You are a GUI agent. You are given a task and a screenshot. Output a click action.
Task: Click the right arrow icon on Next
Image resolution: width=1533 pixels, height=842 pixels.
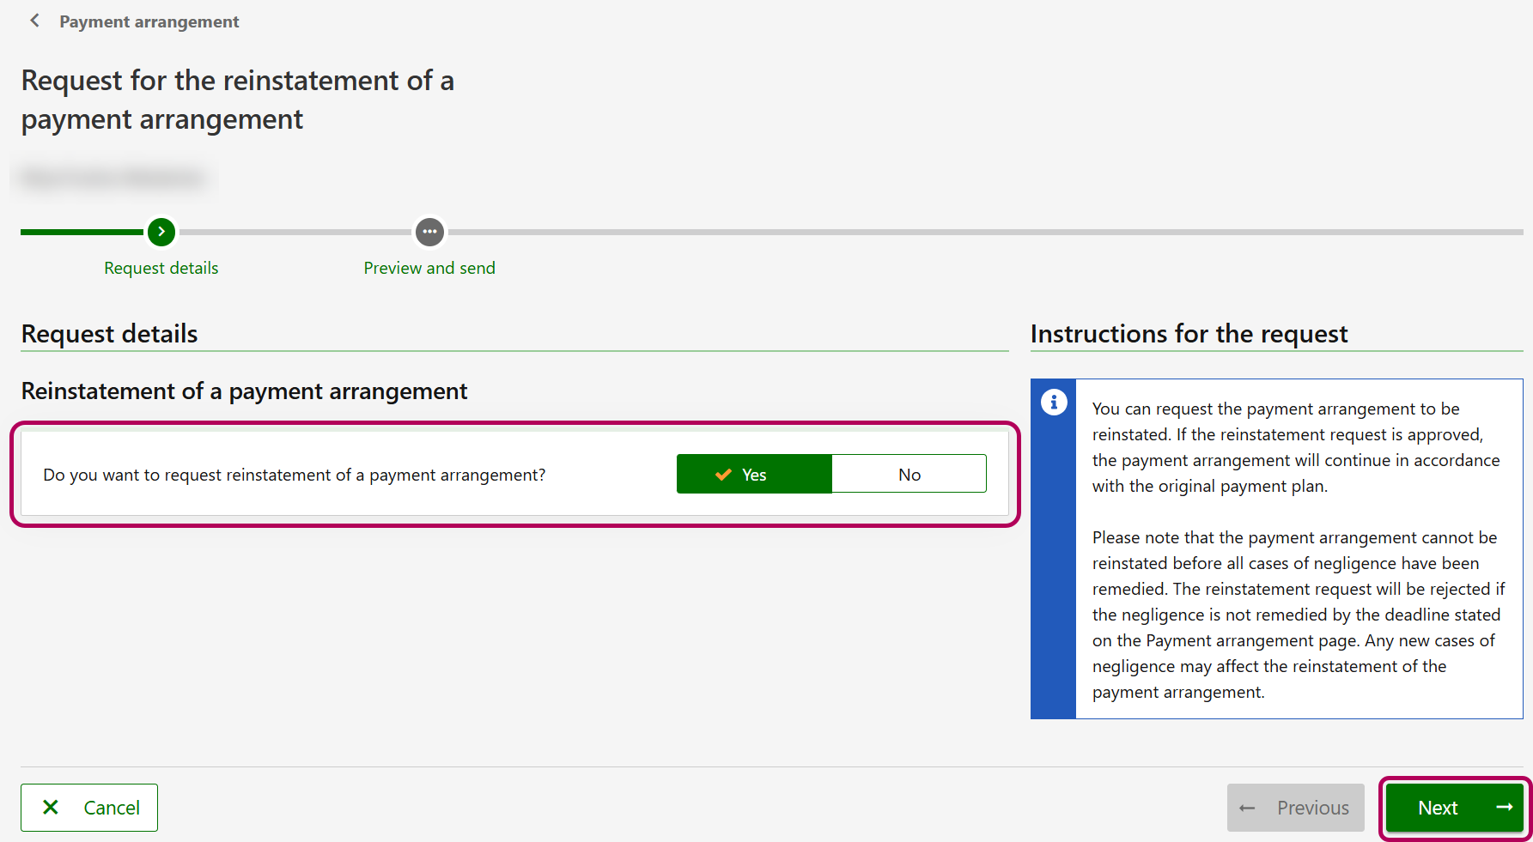[1504, 808]
